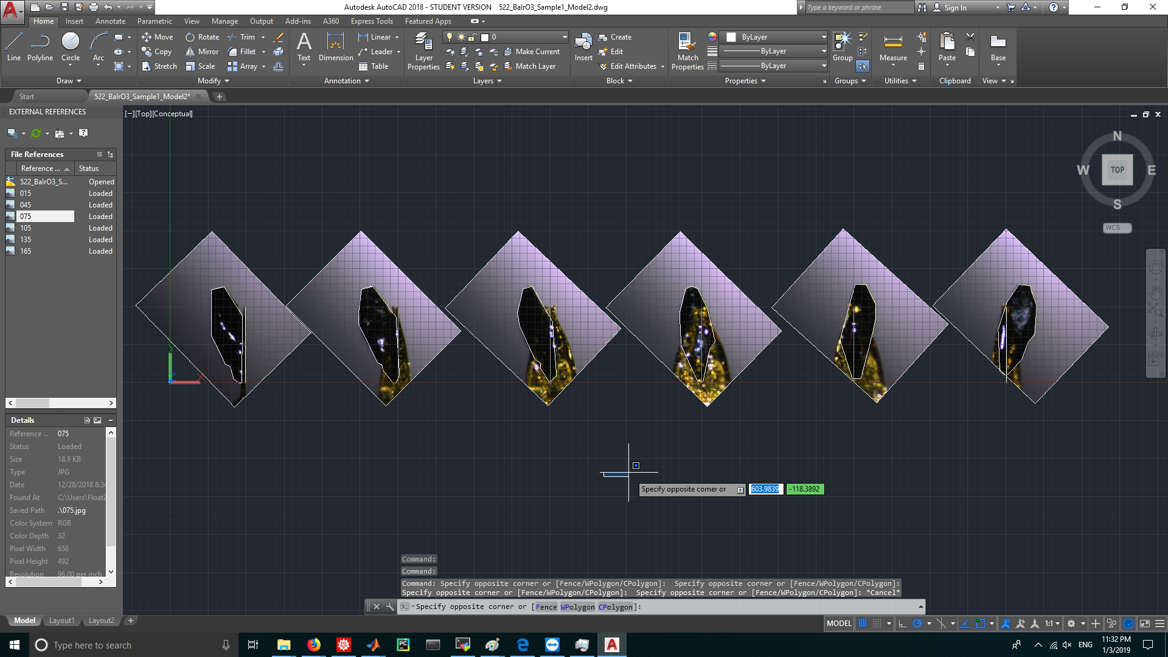
Task: Expand the Layers panel dropdown
Action: click(x=487, y=81)
